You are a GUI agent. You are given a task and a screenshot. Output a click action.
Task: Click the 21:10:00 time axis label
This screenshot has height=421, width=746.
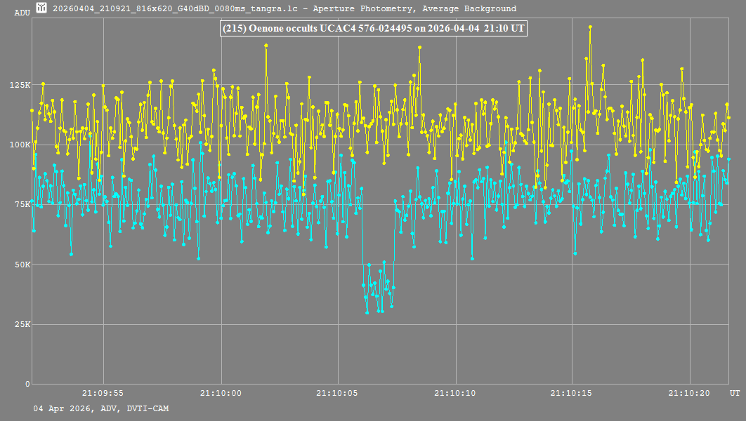click(x=221, y=394)
